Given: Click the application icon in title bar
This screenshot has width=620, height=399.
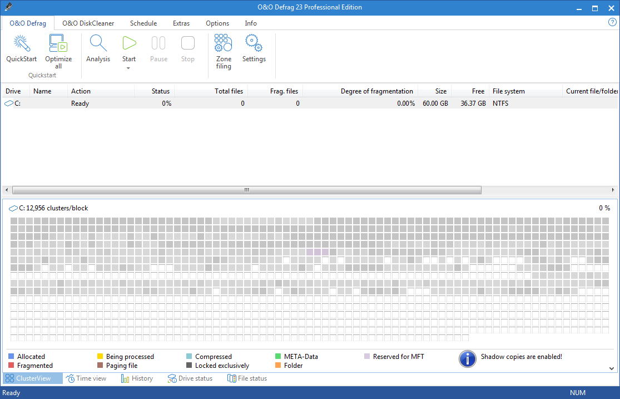Looking at the screenshot, I should pos(9,7).
